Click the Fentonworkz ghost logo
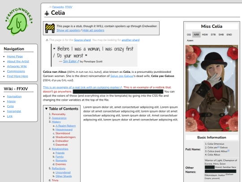Screen dimensions: 242x182 19,22
